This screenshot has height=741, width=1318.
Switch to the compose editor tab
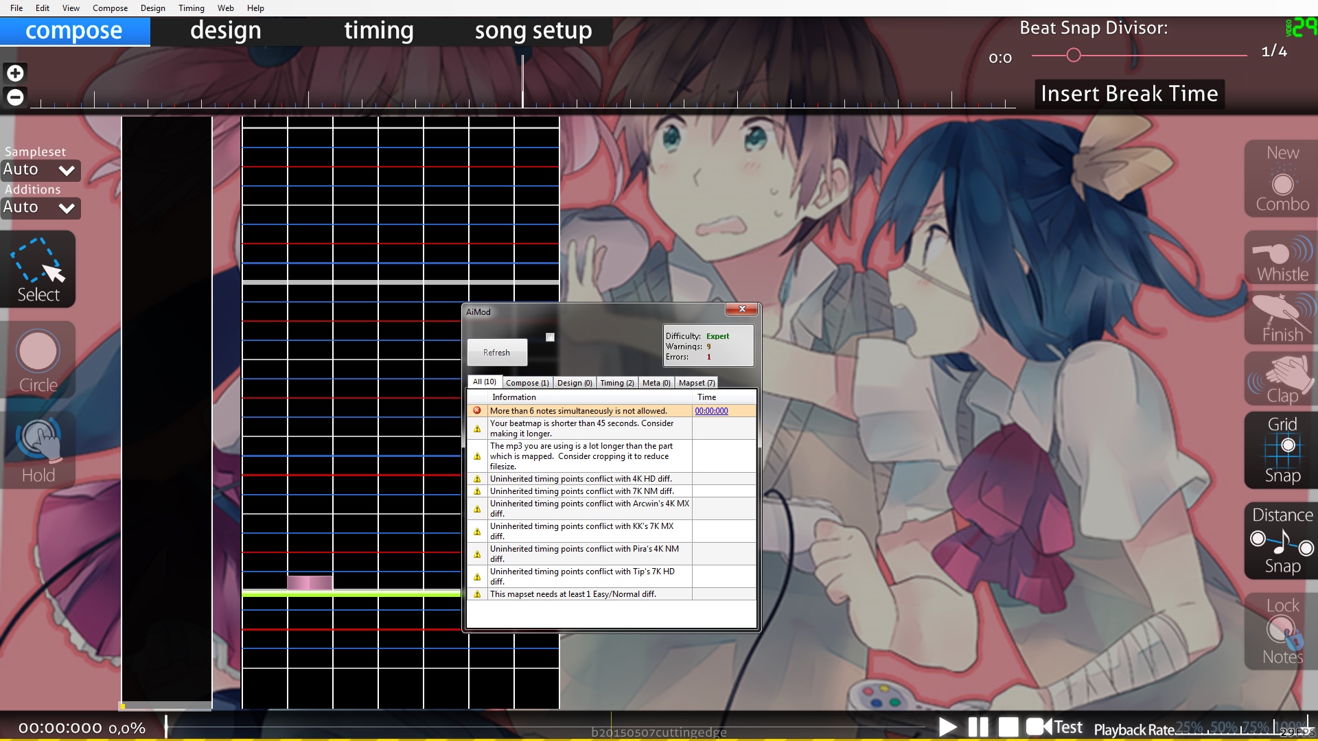tap(74, 31)
